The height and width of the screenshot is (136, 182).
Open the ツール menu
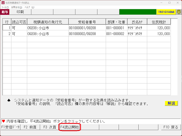tap(5, 7)
